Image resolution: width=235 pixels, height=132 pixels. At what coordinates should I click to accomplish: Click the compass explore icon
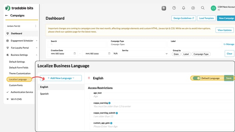coord(193,8)
